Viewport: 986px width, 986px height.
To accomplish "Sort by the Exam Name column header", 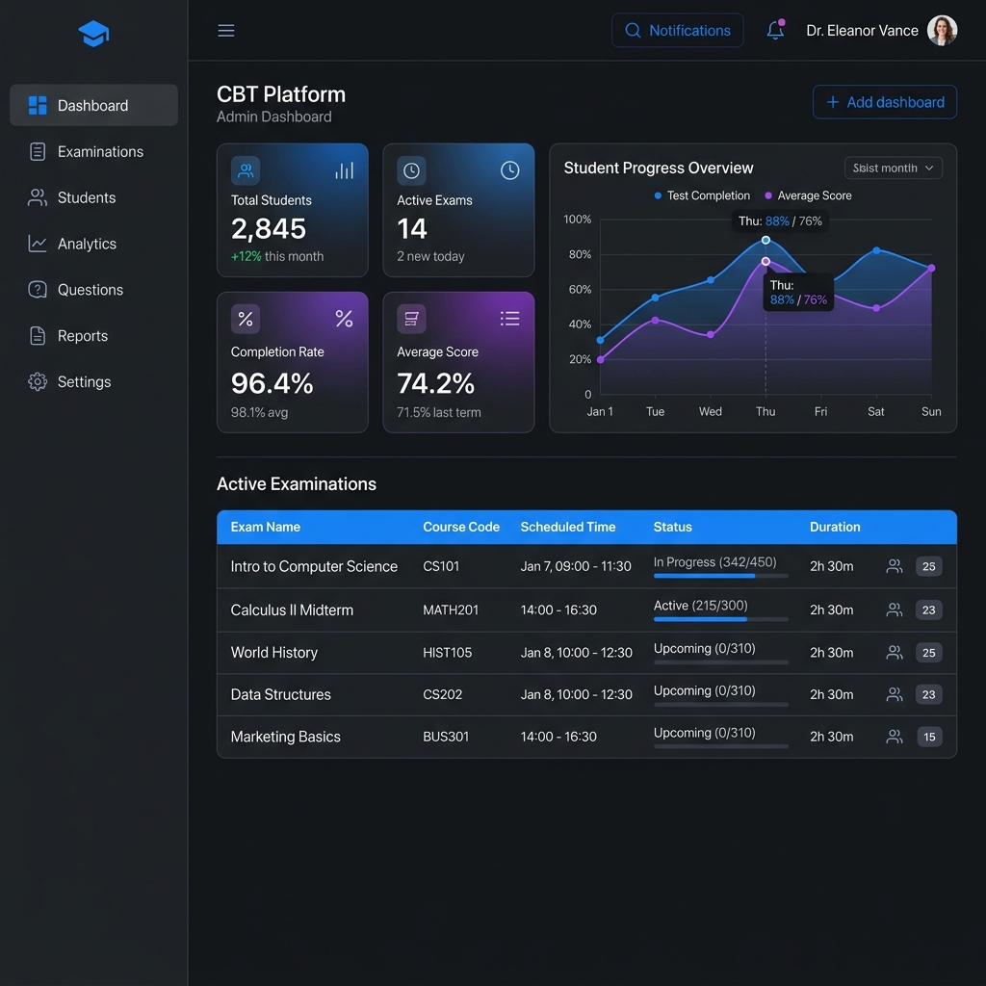I will [x=266, y=527].
